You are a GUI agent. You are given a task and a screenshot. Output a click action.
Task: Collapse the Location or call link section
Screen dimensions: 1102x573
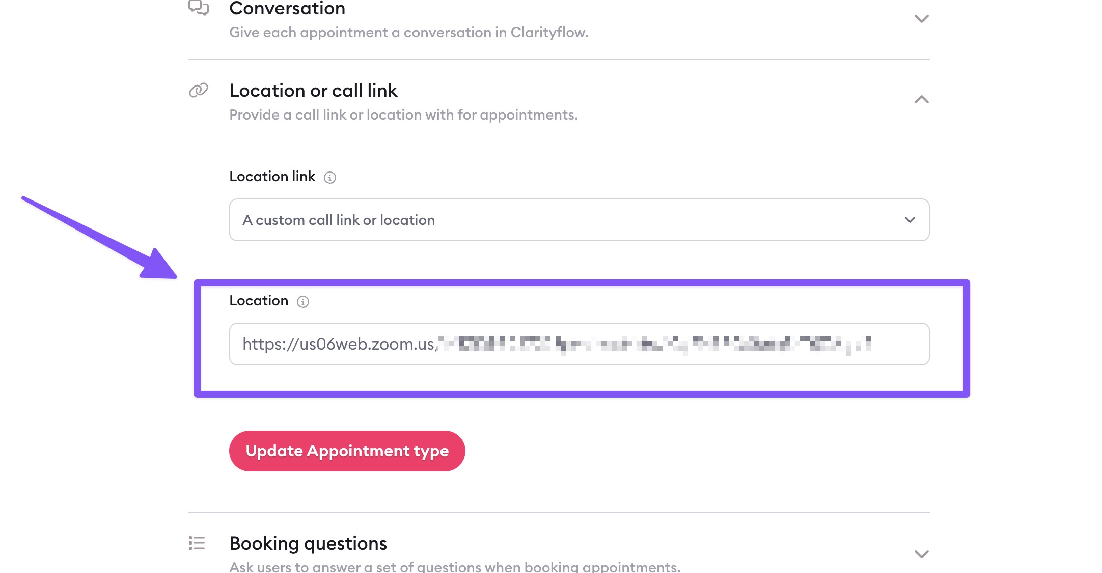pos(921,100)
